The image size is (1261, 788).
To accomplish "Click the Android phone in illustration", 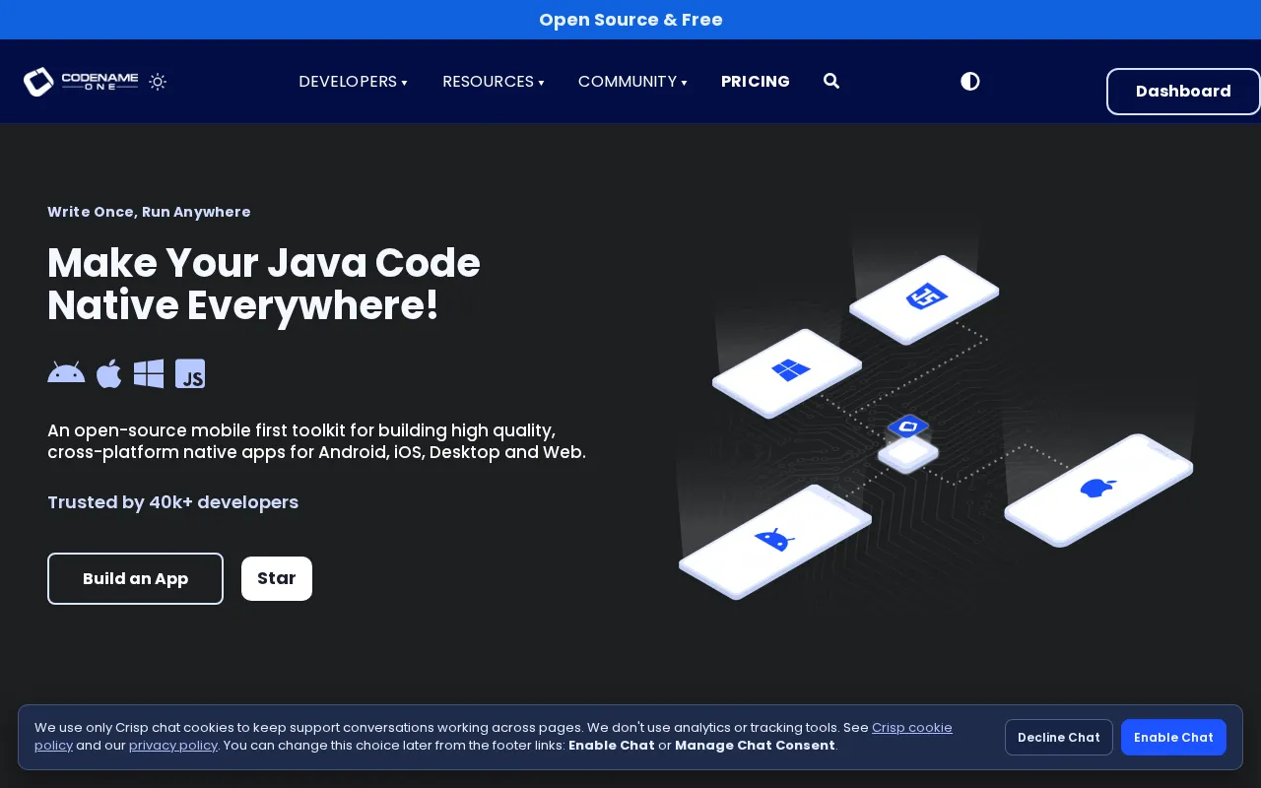I will point(775,541).
